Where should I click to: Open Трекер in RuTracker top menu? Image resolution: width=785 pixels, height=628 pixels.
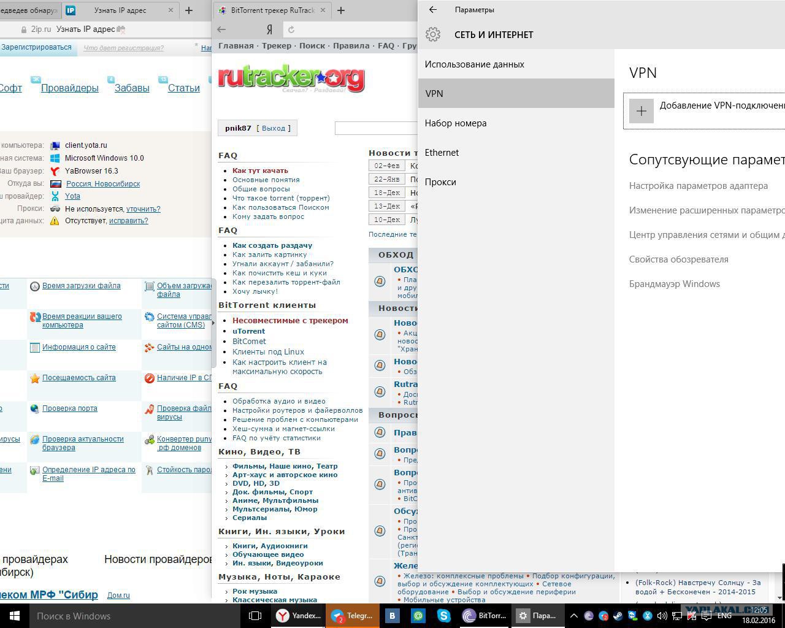277,45
